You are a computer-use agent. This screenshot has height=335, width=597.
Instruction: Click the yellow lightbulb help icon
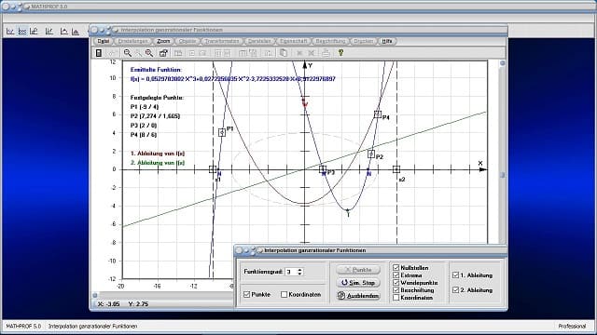point(340,53)
